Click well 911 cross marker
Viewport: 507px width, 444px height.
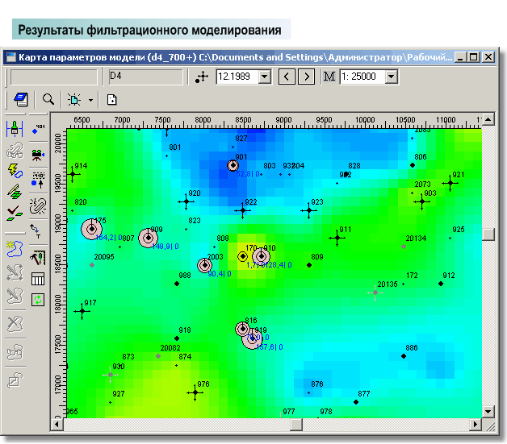pyautogui.click(x=337, y=239)
